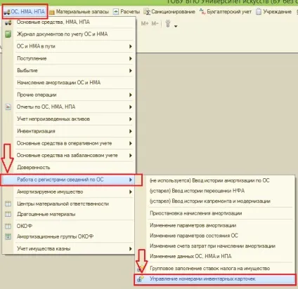The image size is (298, 289).
Task: Select Групповое заполнение ставок налога на имущество
Action: point(210,269)
